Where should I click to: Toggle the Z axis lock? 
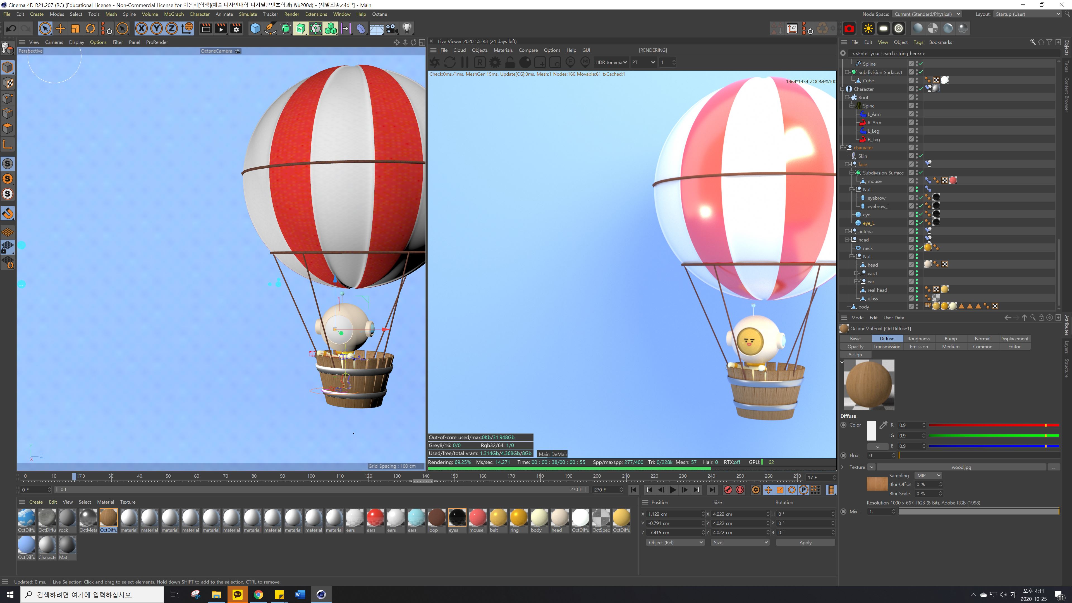click(x=171, y=28)
